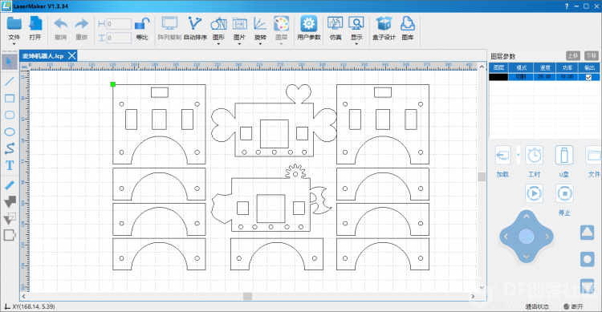
Task: Open 用户参数 user settings gear
Action: 309,24
